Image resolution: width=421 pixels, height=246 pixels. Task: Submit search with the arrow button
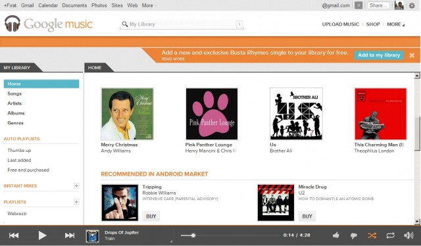pyautogui.click(x=239, y=24)
